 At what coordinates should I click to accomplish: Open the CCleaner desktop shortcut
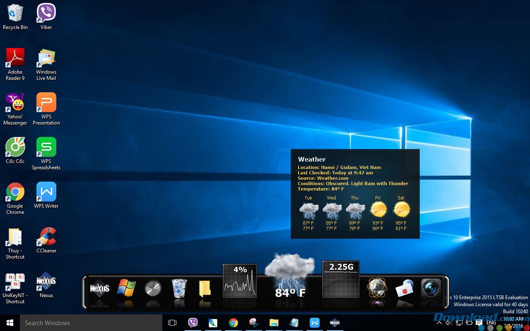pos(46,240)
